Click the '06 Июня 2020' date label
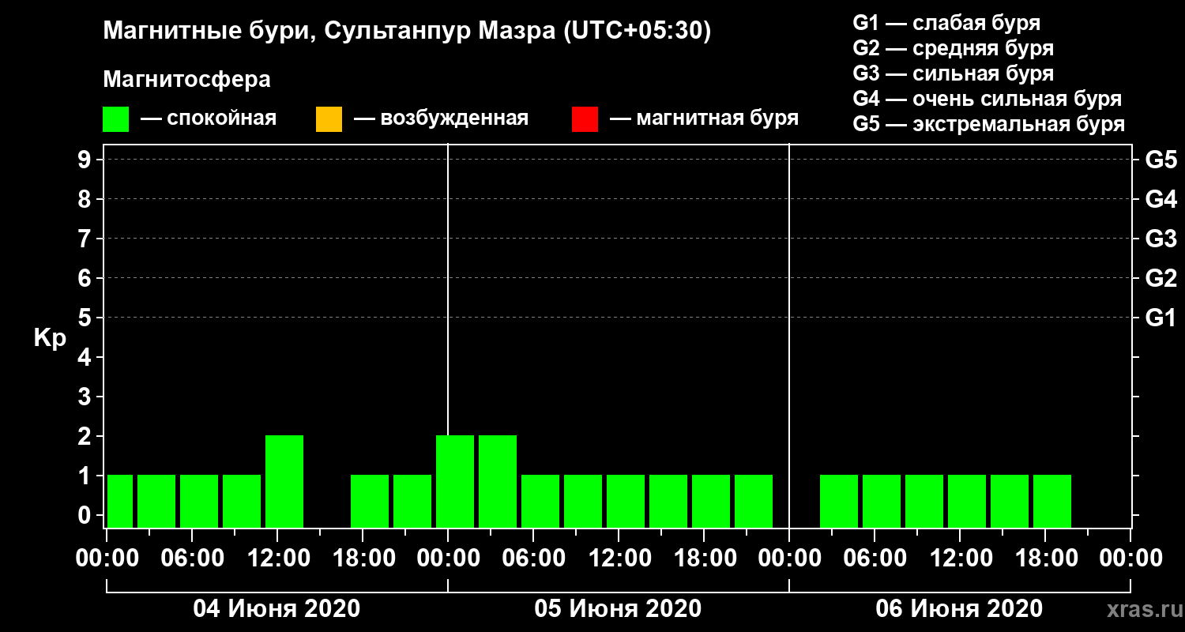 pyautogui.click(x=959, y=608)
